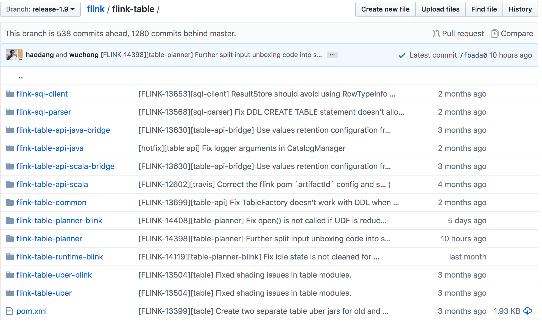Click the green commit status checkmark
Viewport: 542px width, 322px height.
pos(402,55)
